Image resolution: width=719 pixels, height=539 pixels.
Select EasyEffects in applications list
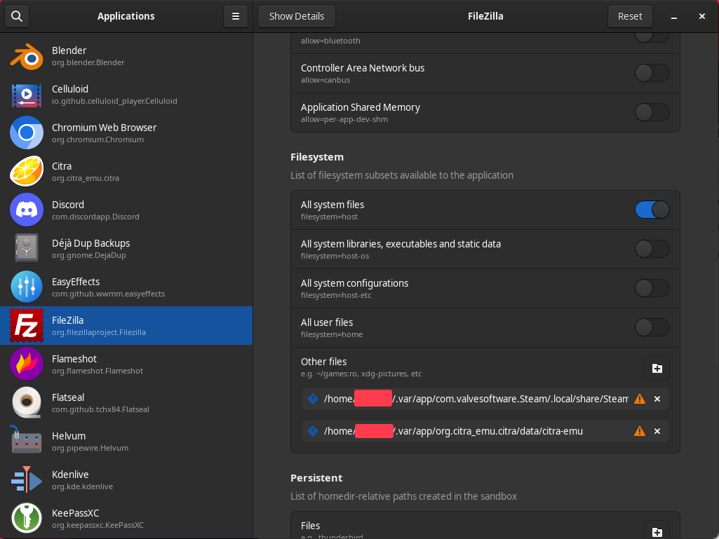[x=126, y=287]
